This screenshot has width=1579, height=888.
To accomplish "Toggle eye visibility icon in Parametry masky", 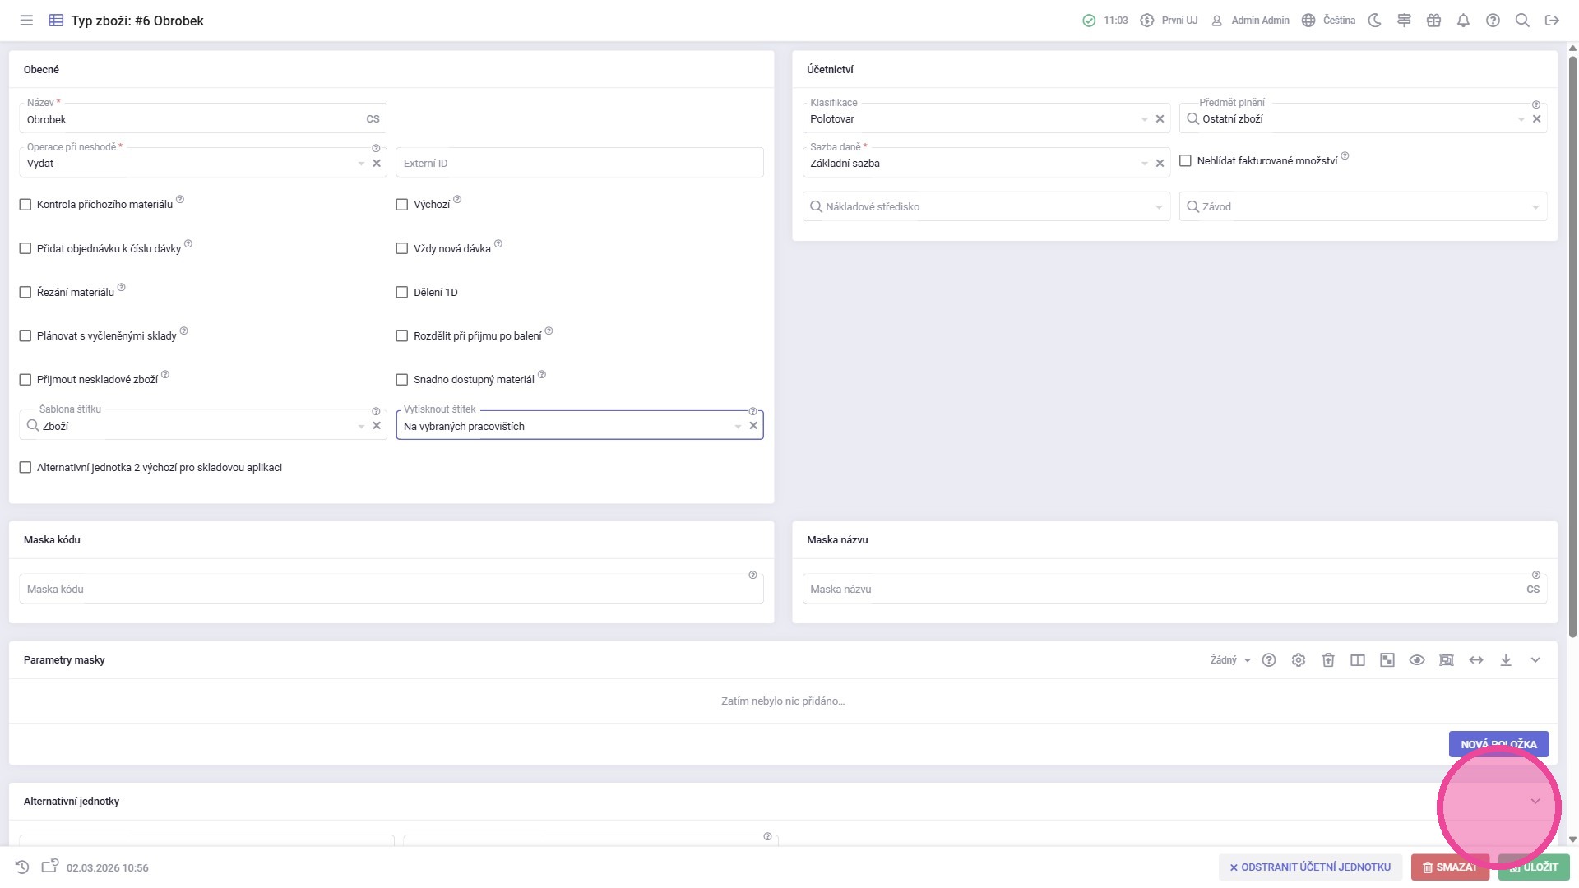I will pyautogui.click(x=1417, y=660).
